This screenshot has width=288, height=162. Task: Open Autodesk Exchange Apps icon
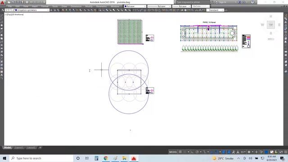pos(239,2)
